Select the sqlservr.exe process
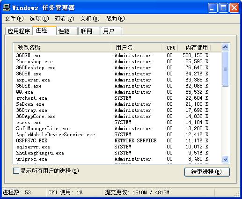Image resolution: width=242 pixels, height=199 pixels. coord(117,147)
